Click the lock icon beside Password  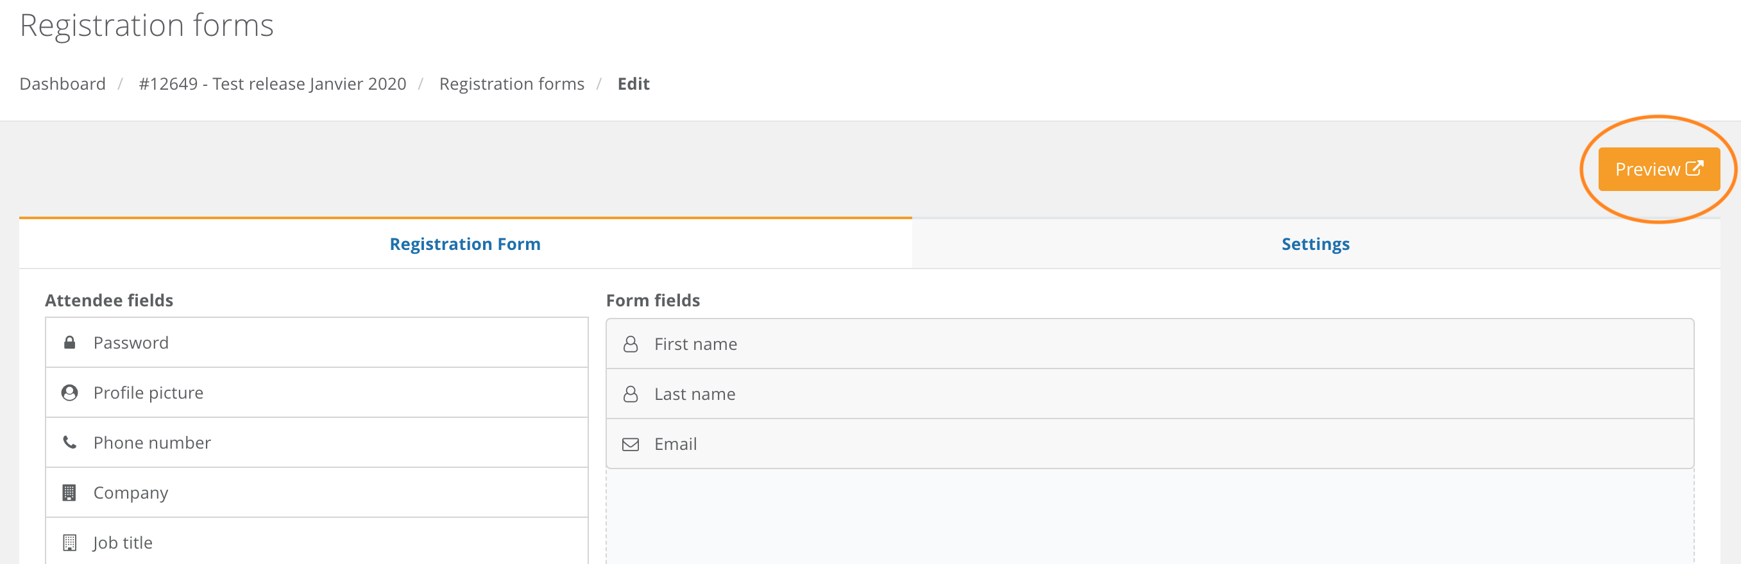click(70, 342)
